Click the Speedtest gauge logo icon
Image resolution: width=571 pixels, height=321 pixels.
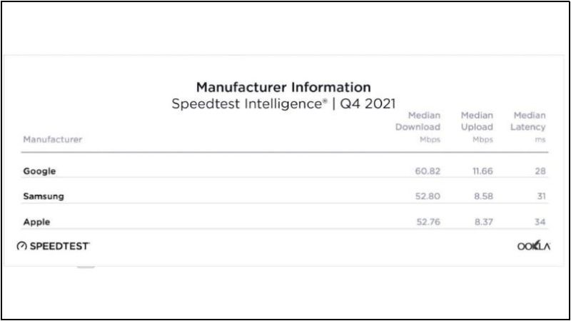tap(21, 246)
